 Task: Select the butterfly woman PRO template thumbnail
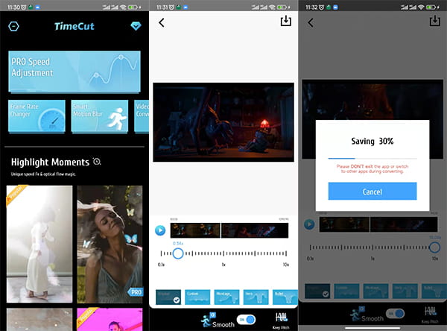(x=110, y=244)
